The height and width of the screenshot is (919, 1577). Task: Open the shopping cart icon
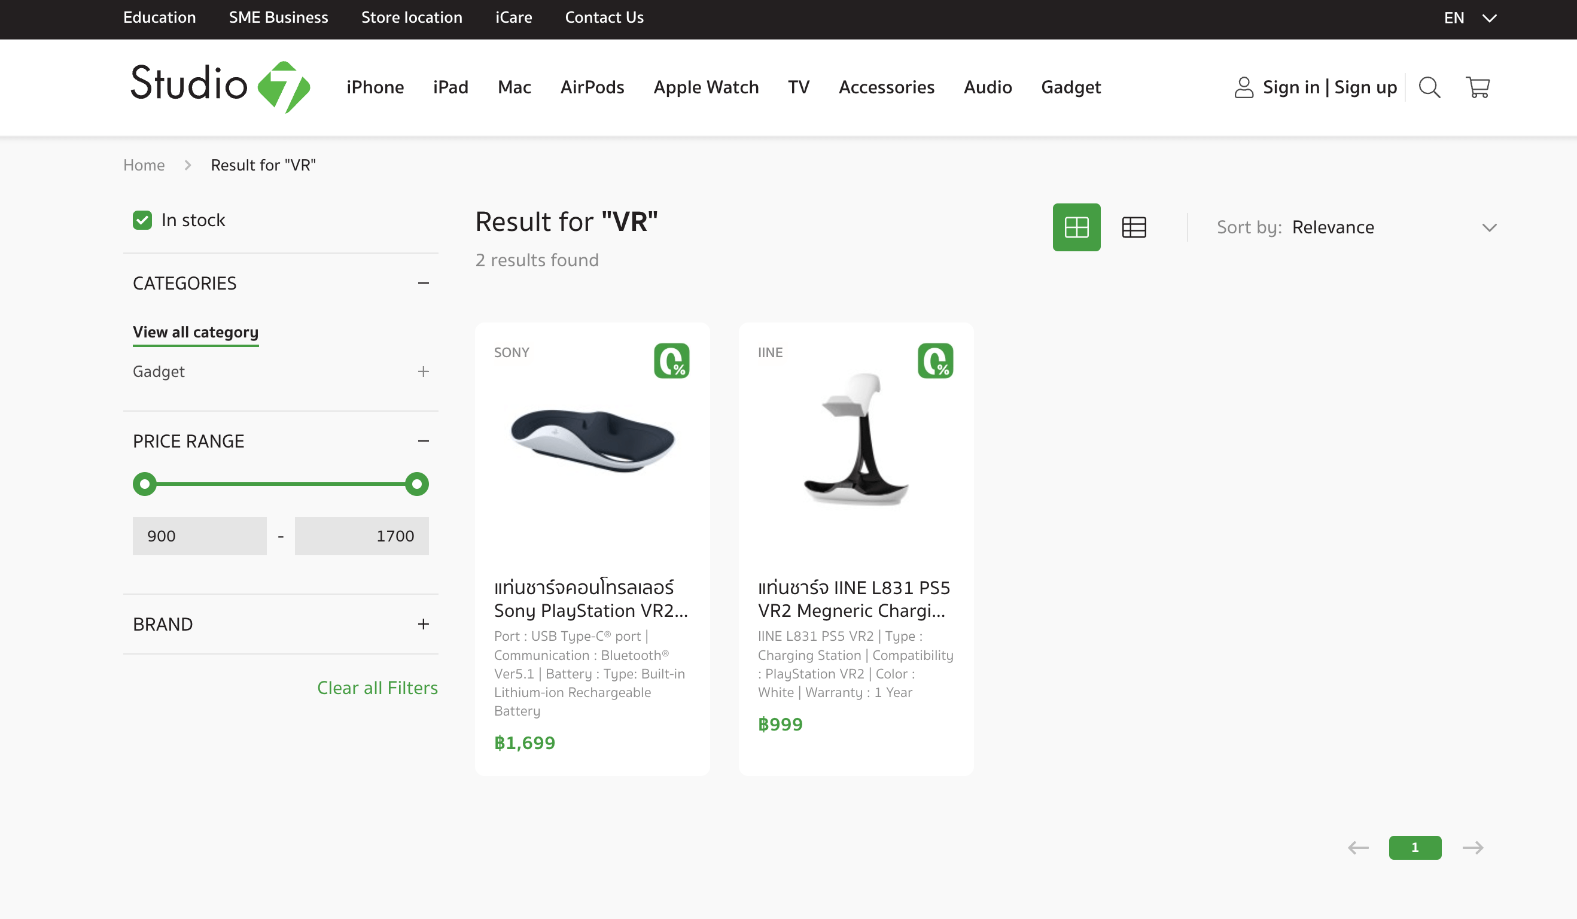coord(1478,87)
